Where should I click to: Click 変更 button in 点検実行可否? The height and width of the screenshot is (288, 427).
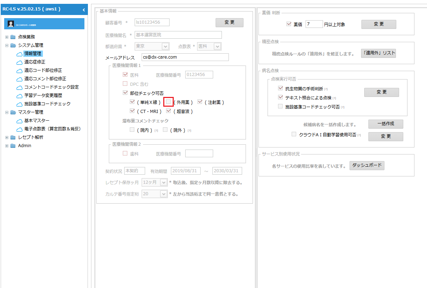(382, 92)
